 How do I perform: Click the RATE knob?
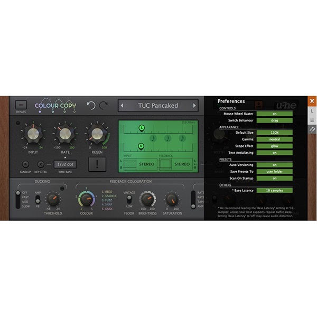click(x=66, y=134)
